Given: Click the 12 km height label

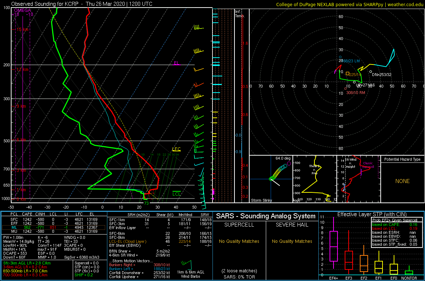Looking at the screenshot, I should pos(22,70).
